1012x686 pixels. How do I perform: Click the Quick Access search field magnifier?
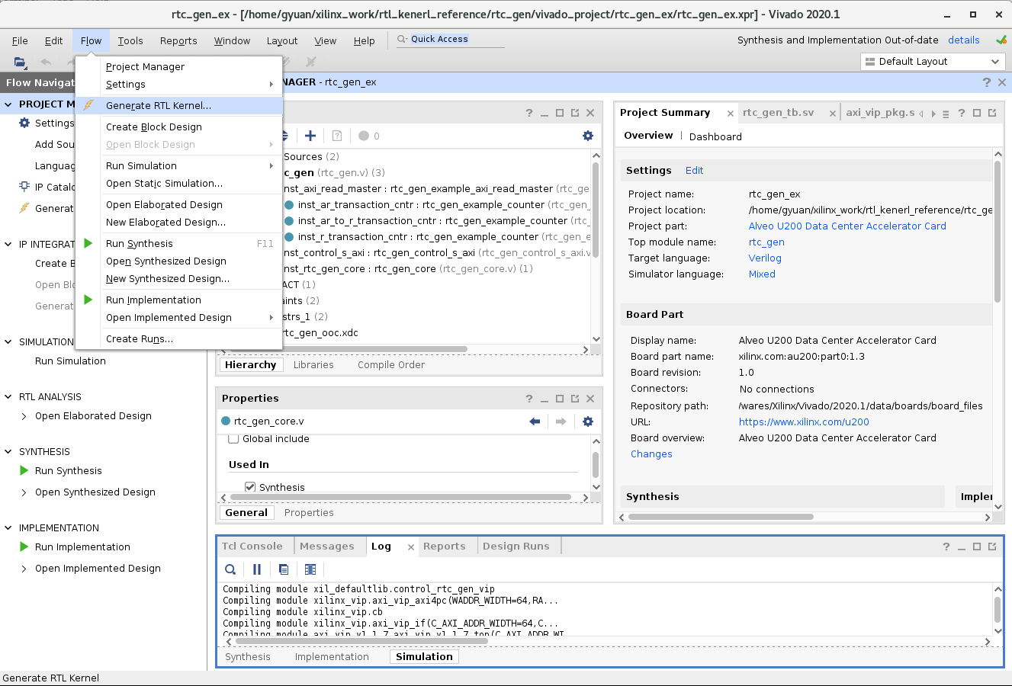402,39
